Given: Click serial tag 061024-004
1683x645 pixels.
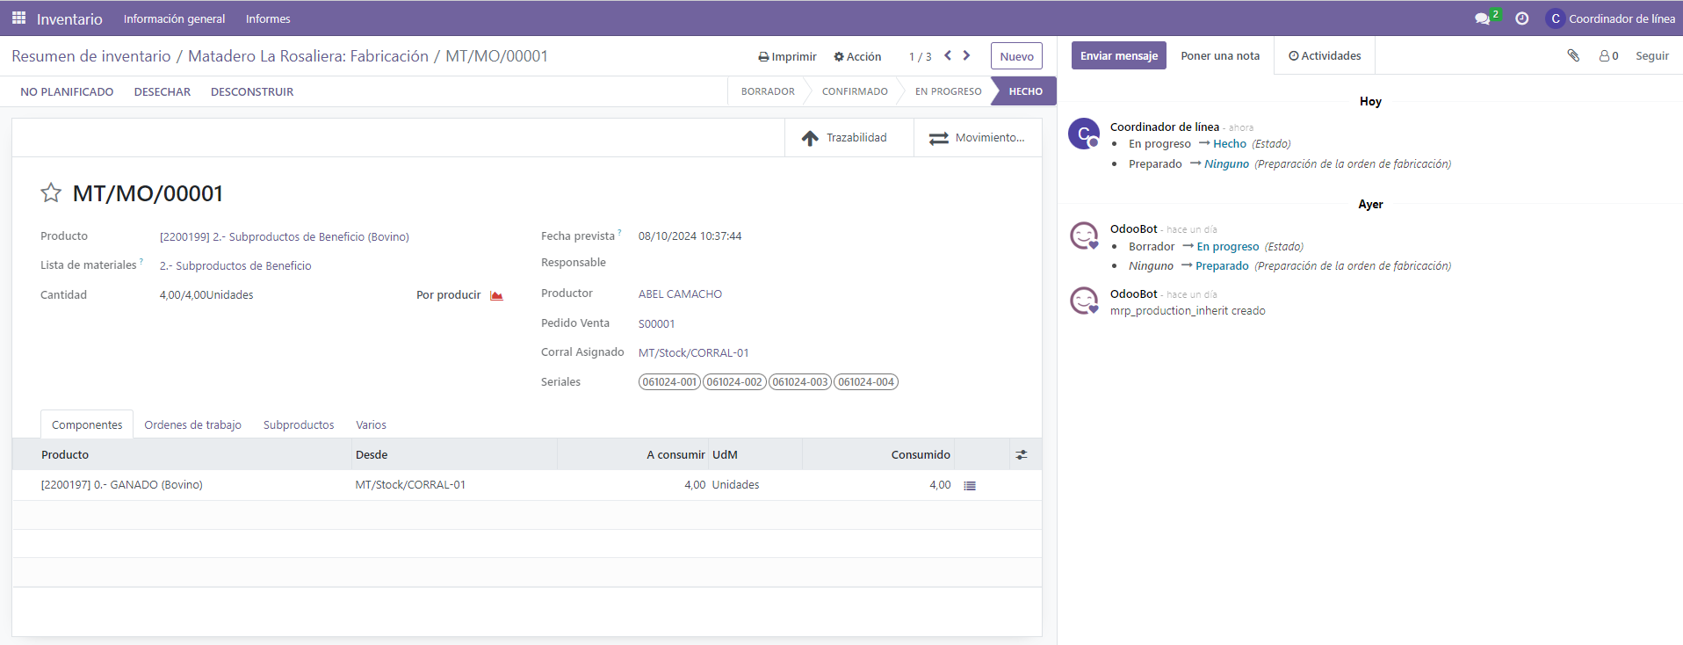Looking at the screenshot, I should [866, 381].
